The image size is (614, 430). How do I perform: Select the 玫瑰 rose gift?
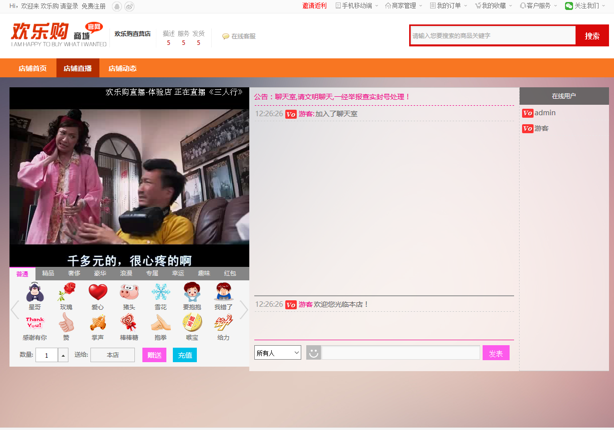[x=66, y=292]
